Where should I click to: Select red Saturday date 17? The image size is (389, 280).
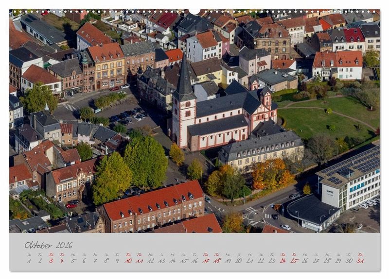(205, 261)
